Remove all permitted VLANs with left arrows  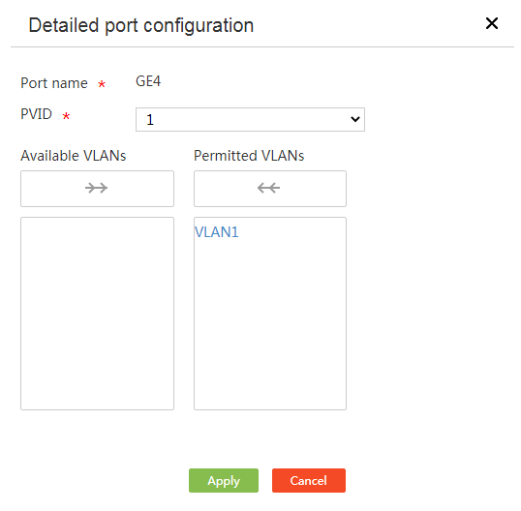tap(270, 189)
